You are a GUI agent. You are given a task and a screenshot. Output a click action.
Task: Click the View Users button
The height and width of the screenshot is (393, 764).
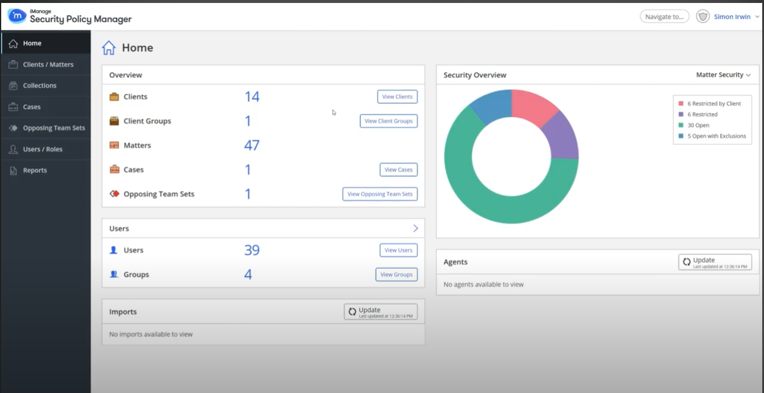coord(398,250)
